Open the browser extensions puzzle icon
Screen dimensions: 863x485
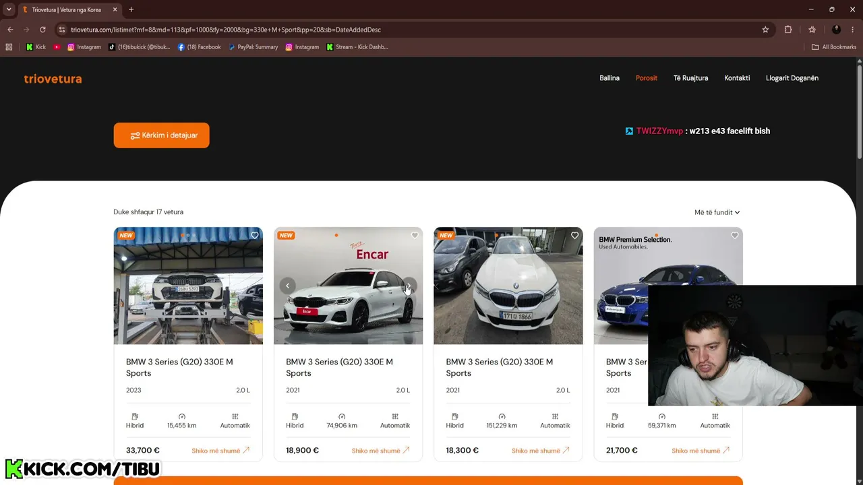pyautogui.click(x=788, y=30)
